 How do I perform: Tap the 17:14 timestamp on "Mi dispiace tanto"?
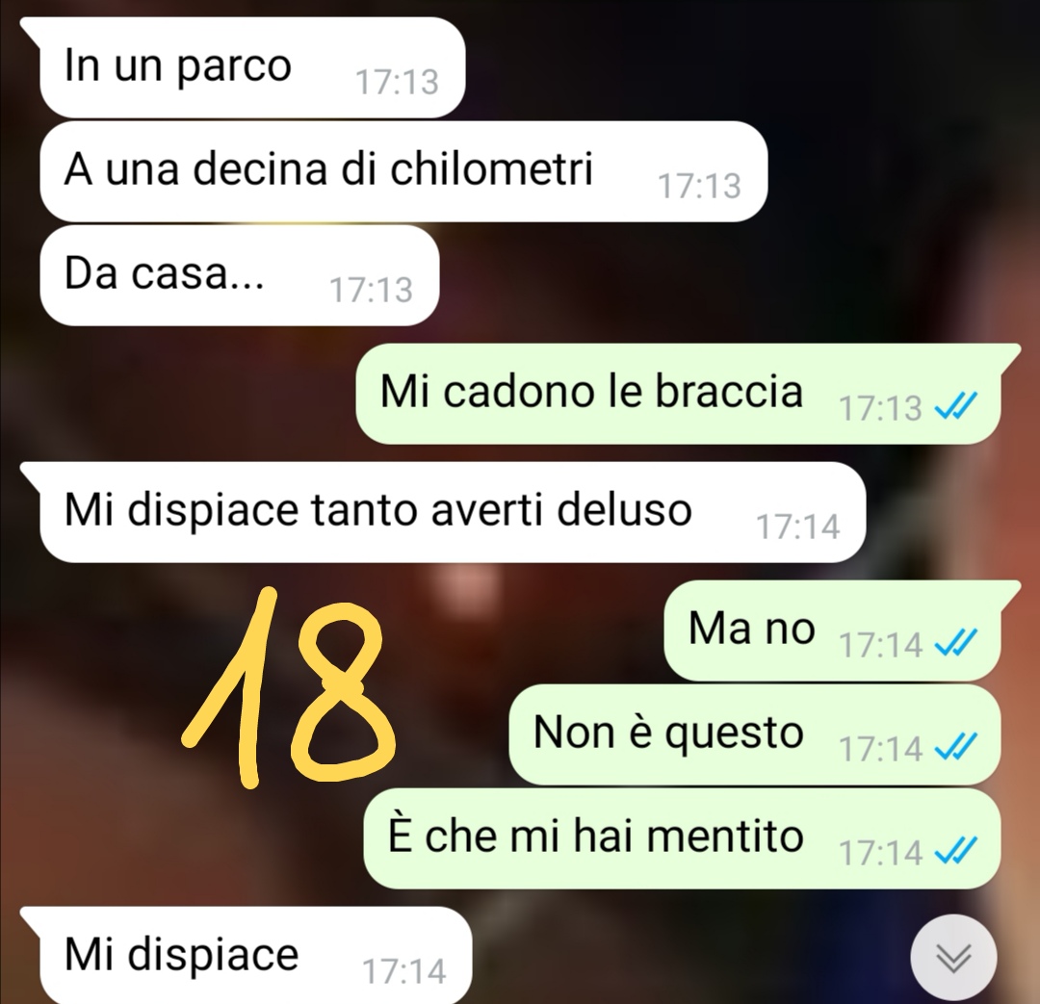pos(798,528)
